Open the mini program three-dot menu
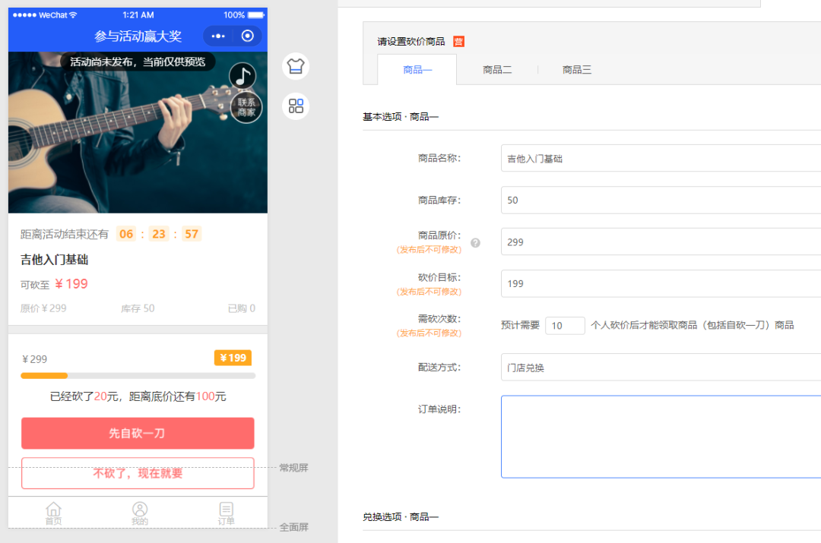The image size is (821, 543). [x=218, y=36]
